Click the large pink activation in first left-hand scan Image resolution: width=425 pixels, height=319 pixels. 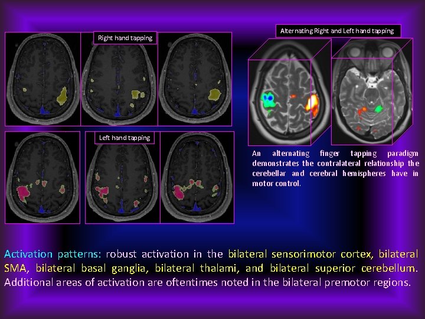pyautogui.click(x=24, y=193)
